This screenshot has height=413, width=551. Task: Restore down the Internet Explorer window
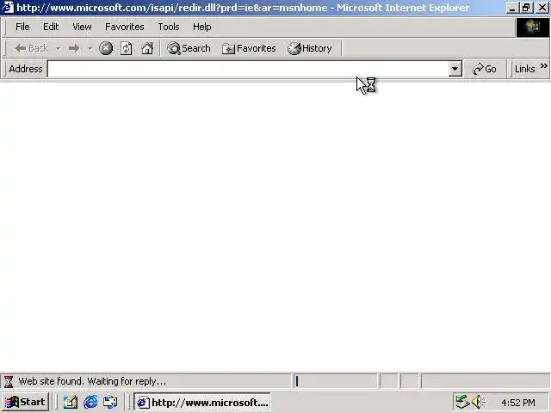pyautogui.click(x=526, y=8)
